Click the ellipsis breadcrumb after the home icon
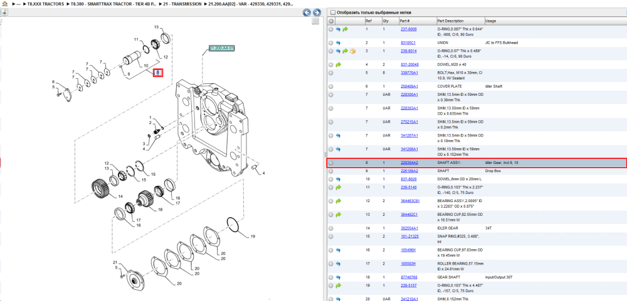627x301 pixels. 18,4
